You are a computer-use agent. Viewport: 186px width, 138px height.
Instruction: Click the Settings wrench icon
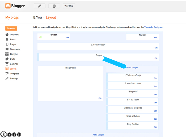(7, 78)
